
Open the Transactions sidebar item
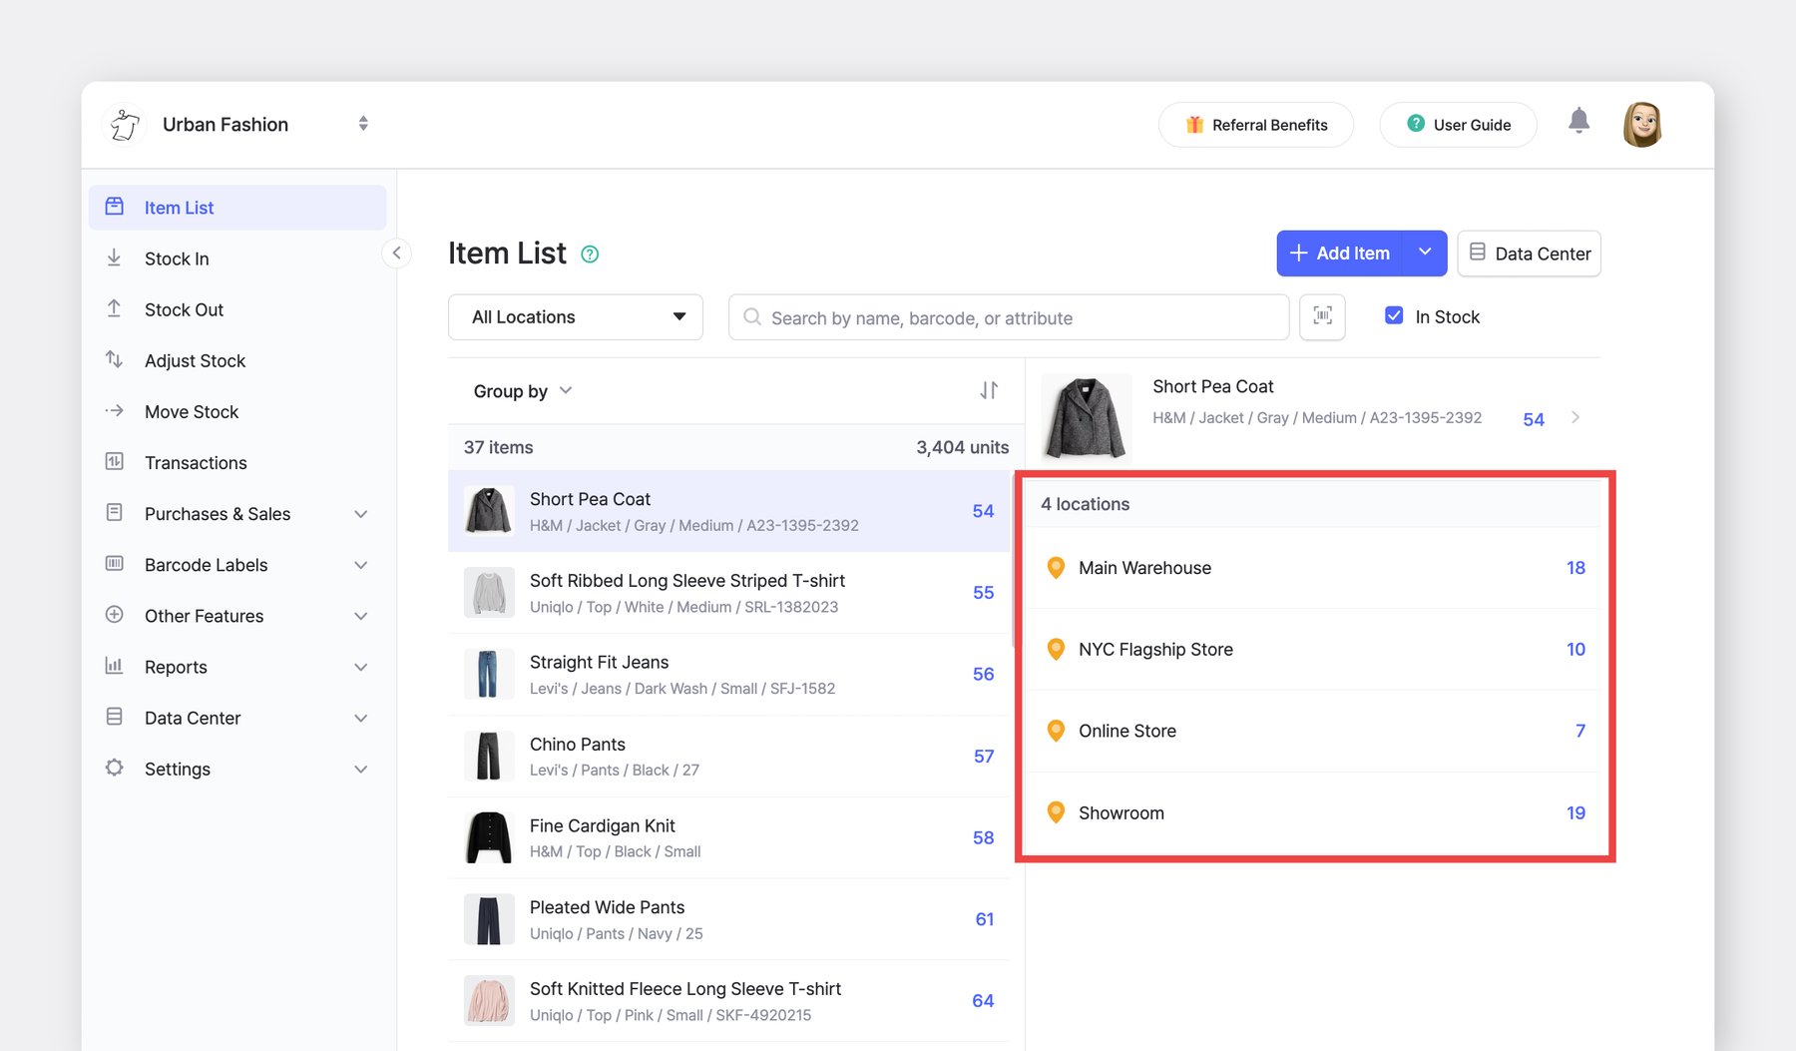point(196,463)
